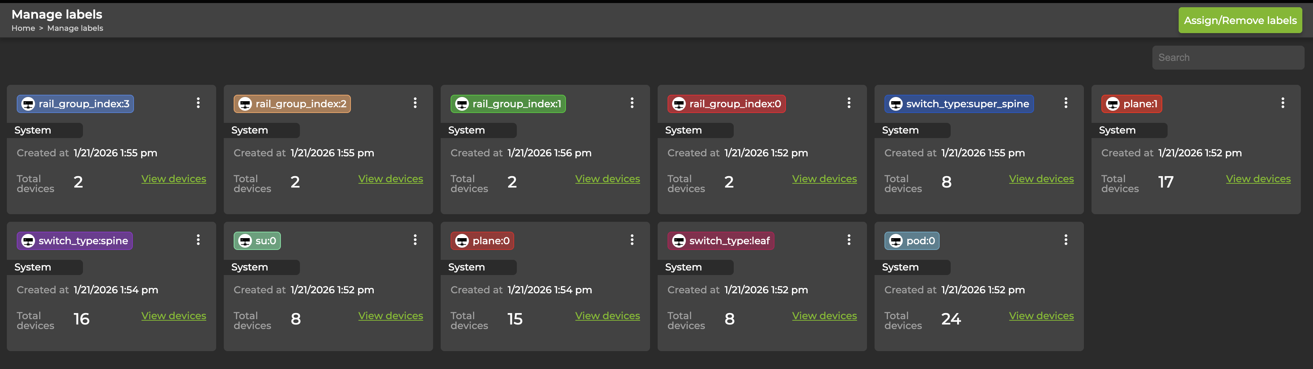Expand actions menu on rail_group_index:0 card

tap(849, 103)
